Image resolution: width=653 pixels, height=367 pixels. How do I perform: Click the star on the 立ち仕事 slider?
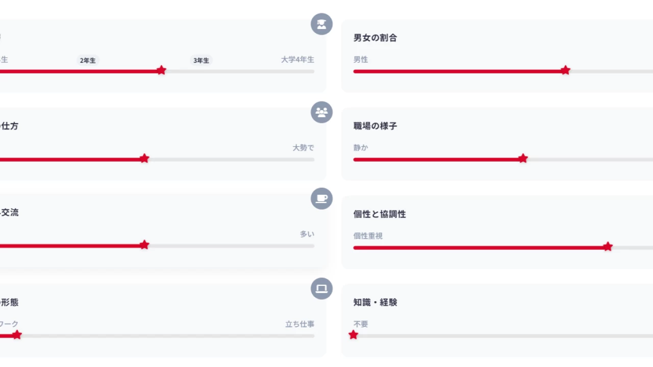click(17, 335)
